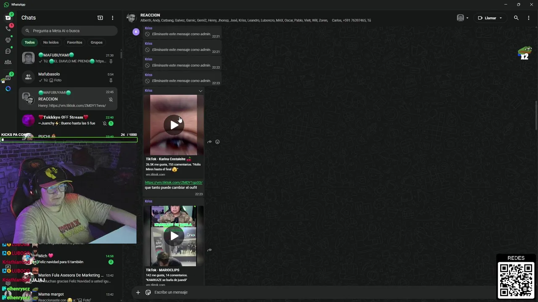Image resolution: width=538 pixels, height=302 pixels.
Task: Click the deleted message stamped 22:22
Action: 182,65
